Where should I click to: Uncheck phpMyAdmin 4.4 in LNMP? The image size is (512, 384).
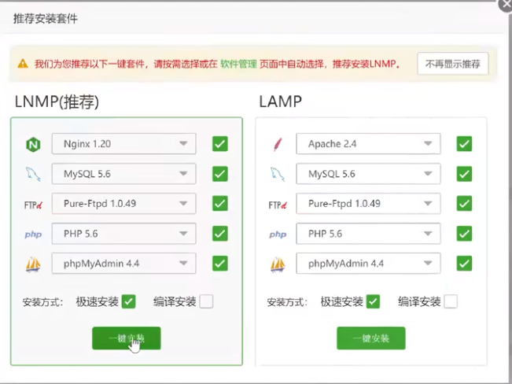(x=219, y=263)
